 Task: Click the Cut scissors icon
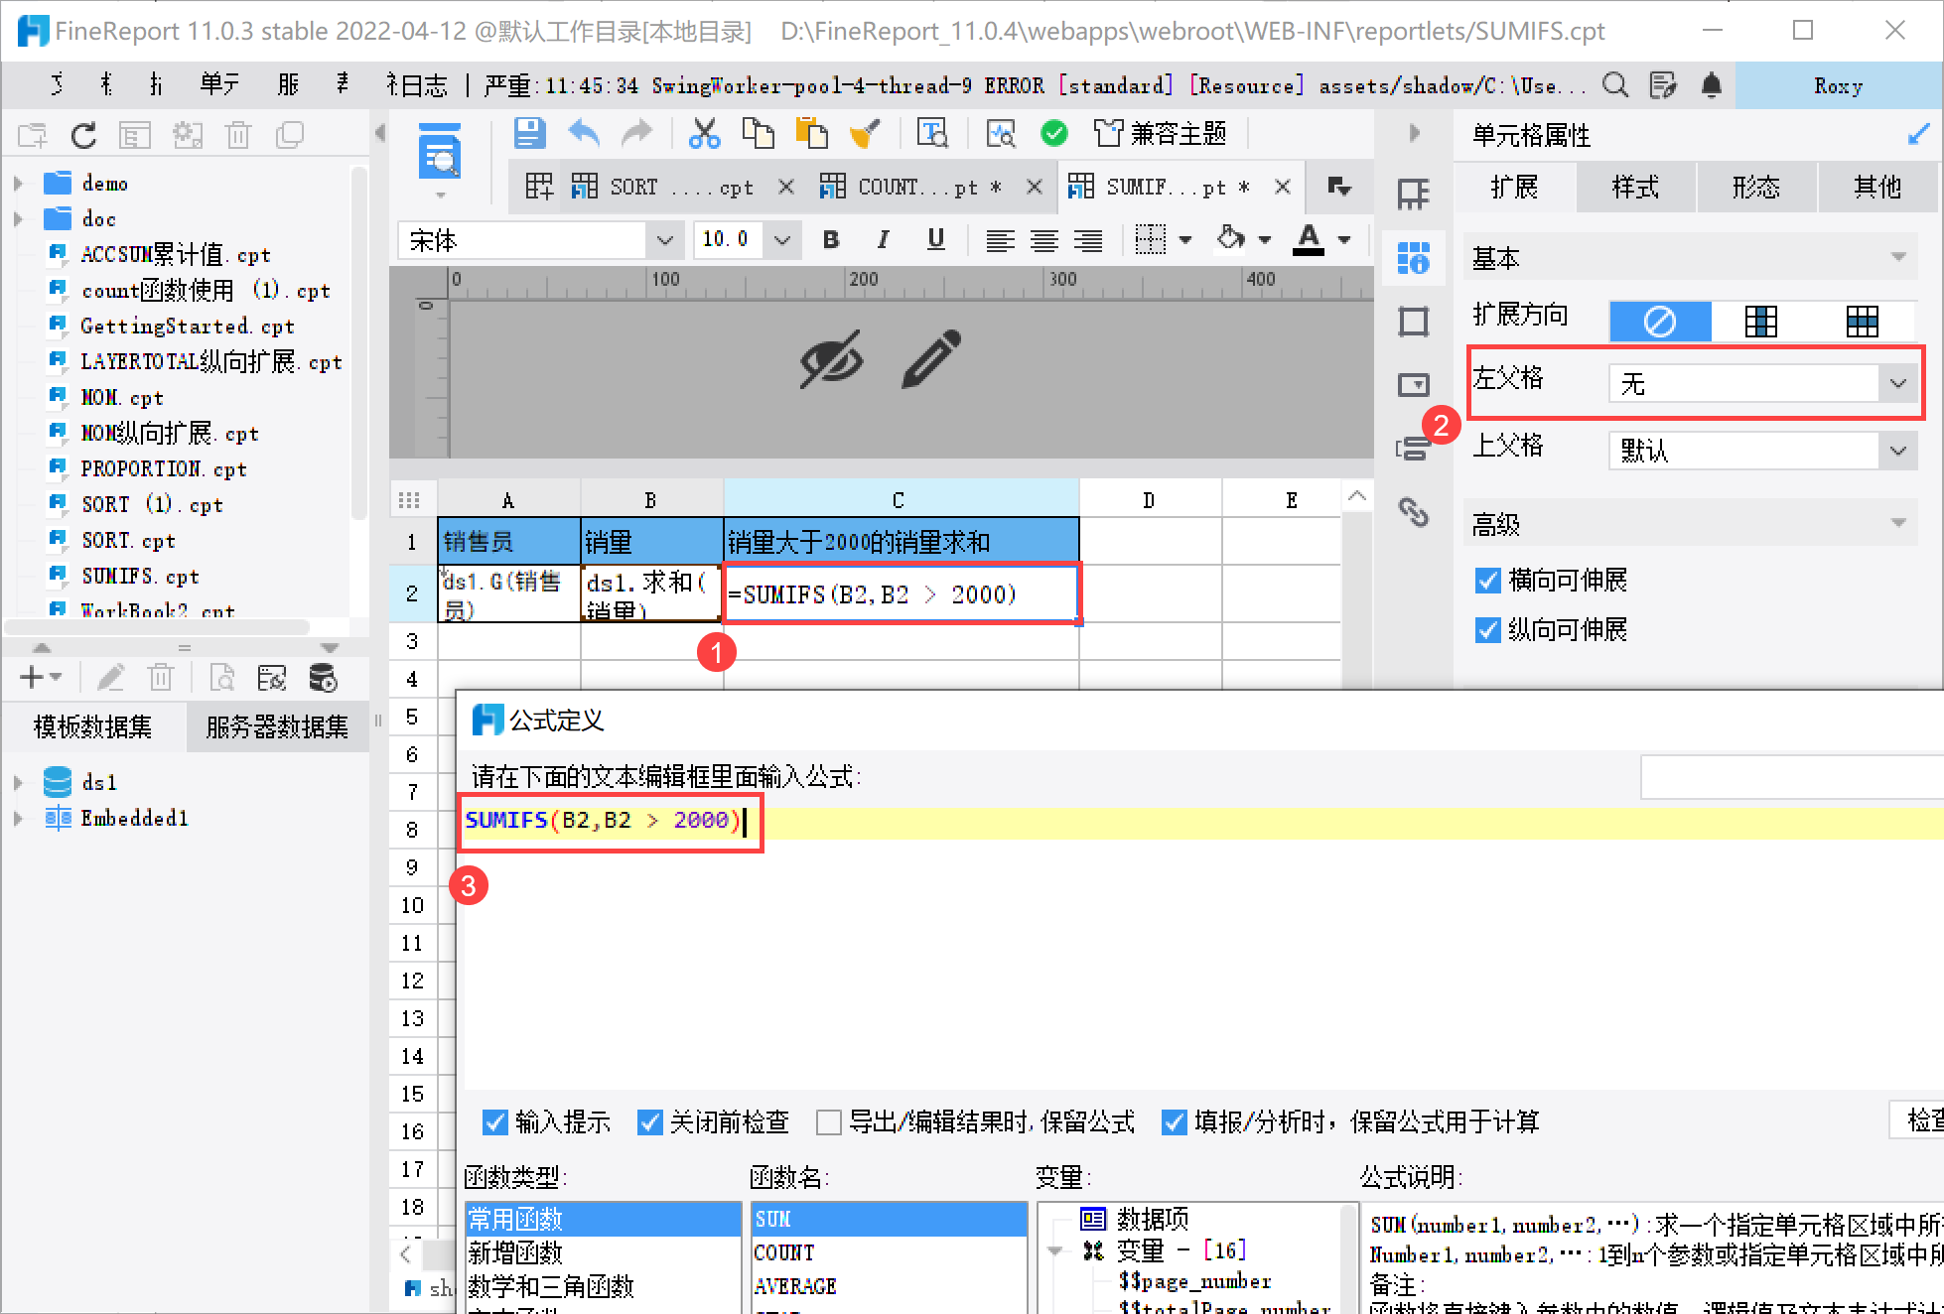[704, 133]
